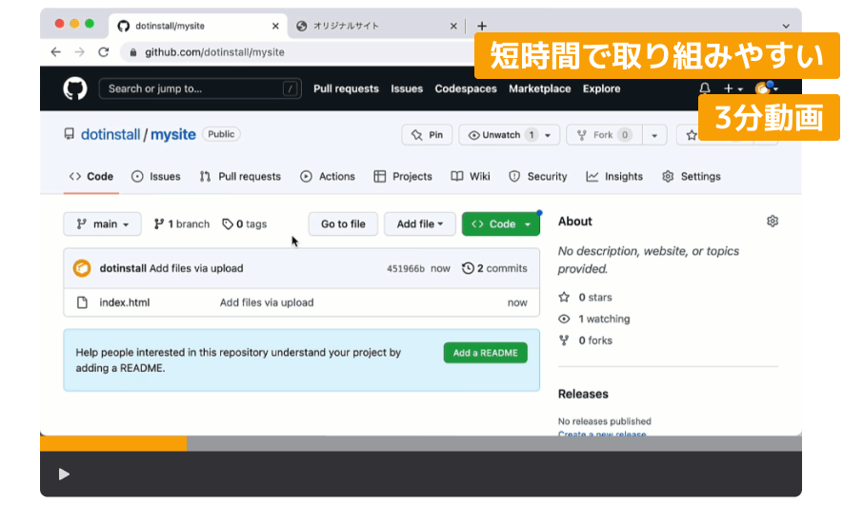Click Go to file button
The width and height of the screenshot is (843, 505).
tap(343, 223)
